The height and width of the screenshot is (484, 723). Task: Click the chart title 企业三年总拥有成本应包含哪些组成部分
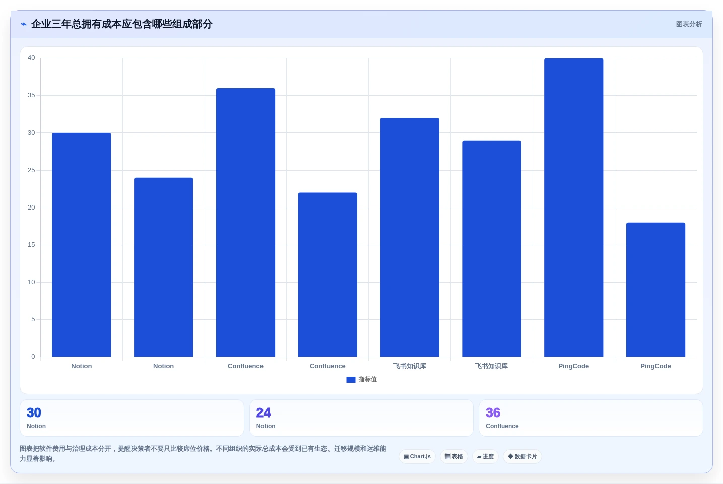[121, 24]
